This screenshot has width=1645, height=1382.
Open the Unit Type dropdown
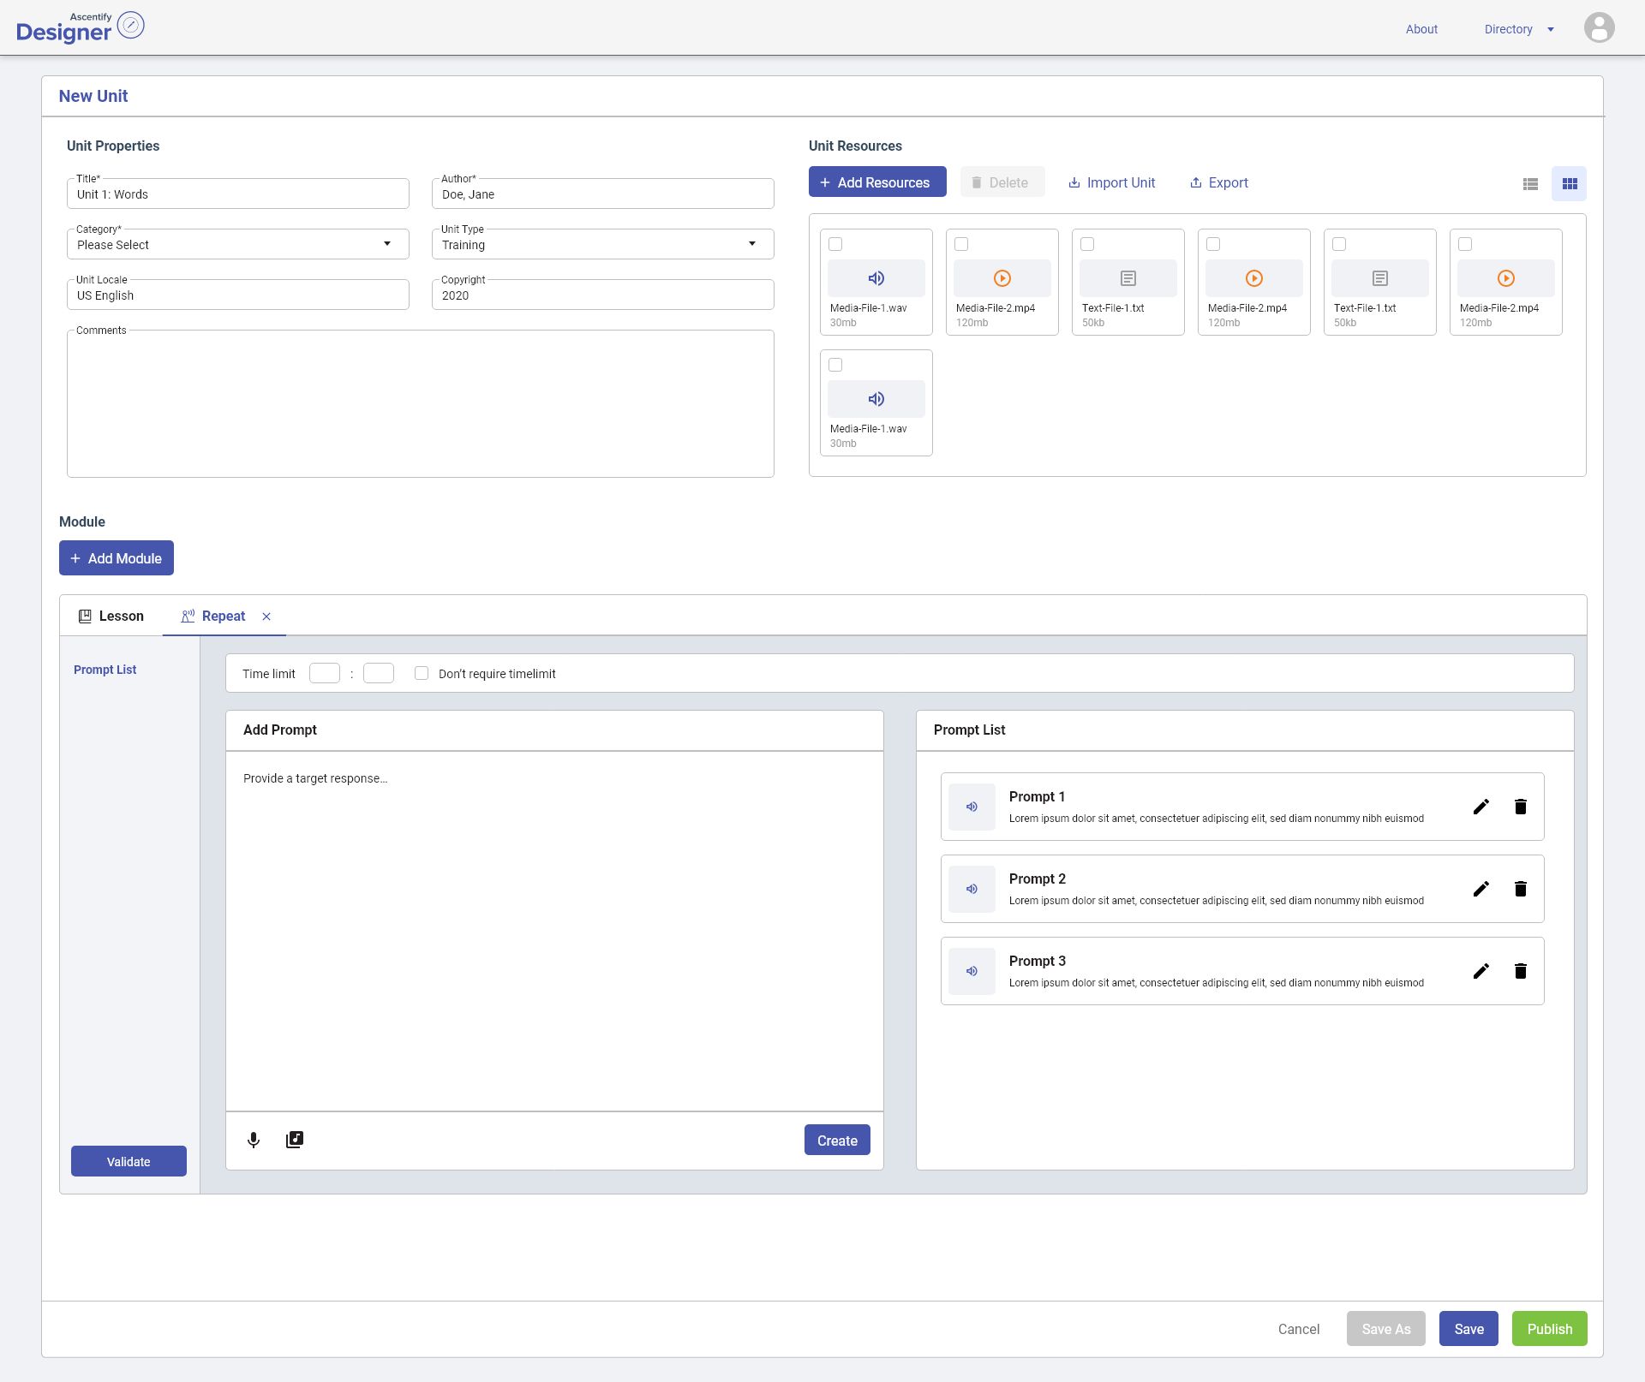point(603,244)
